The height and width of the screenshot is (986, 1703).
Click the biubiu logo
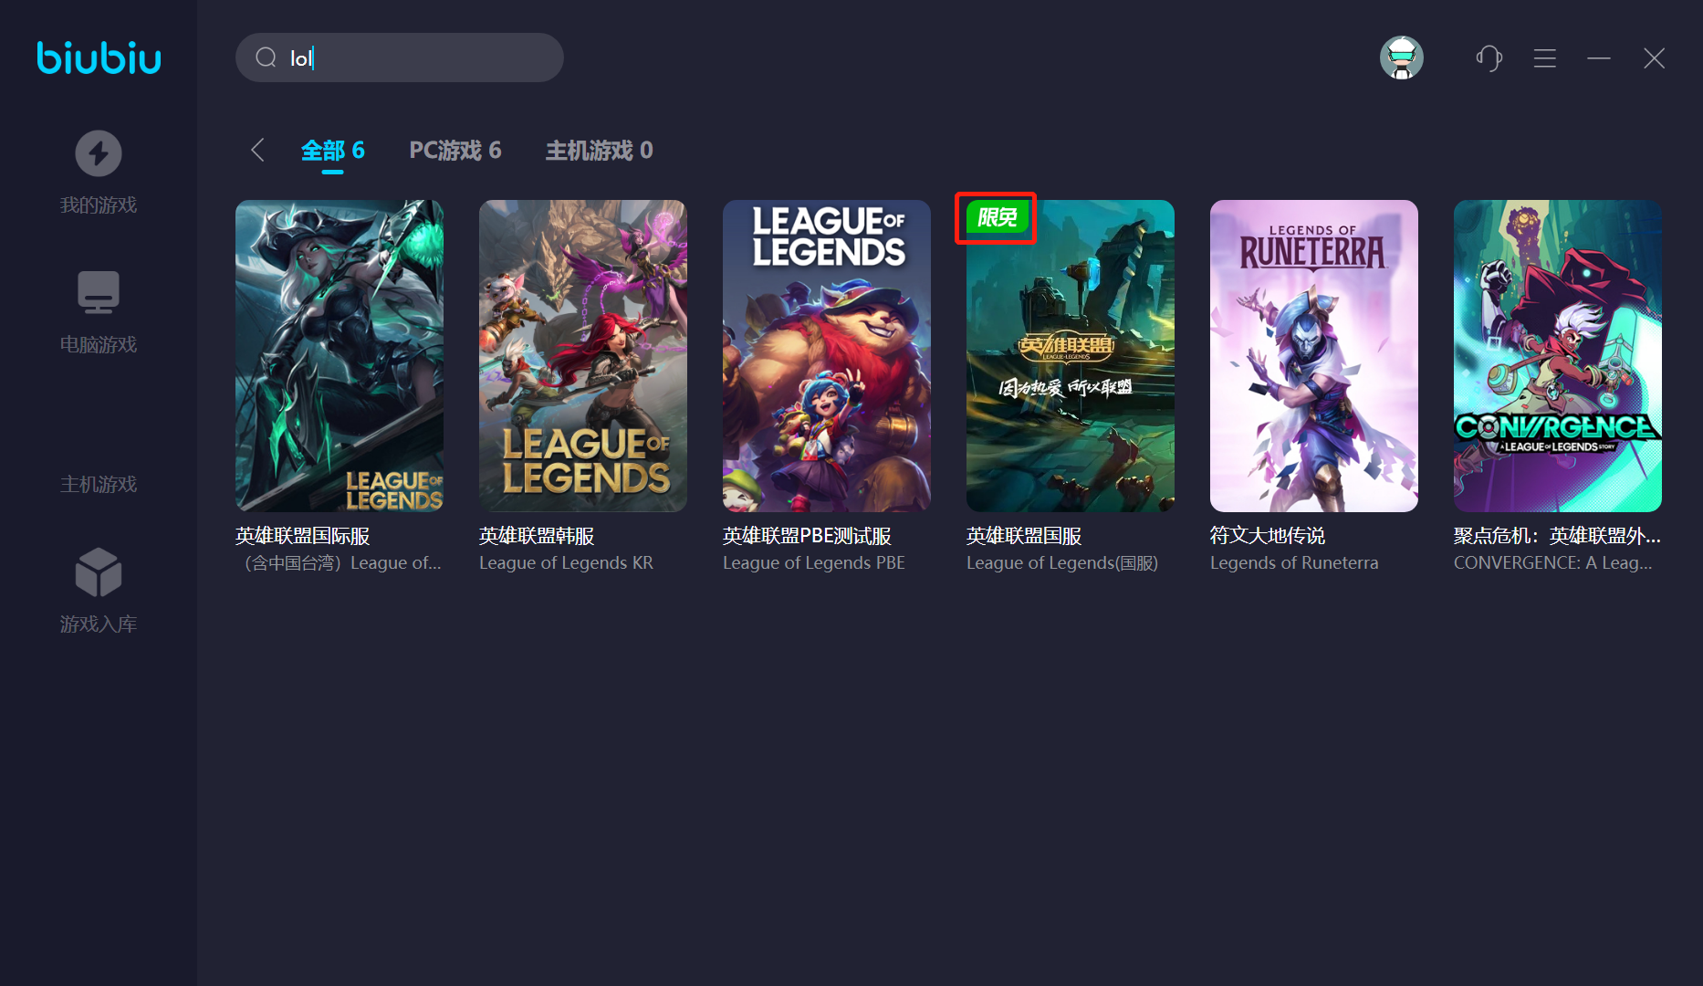pos(99,58)
